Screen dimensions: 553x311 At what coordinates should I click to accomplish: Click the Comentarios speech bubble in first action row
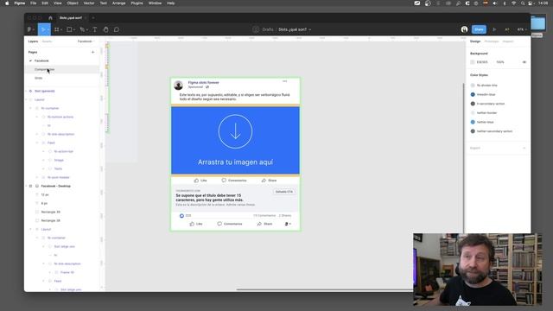224,181
